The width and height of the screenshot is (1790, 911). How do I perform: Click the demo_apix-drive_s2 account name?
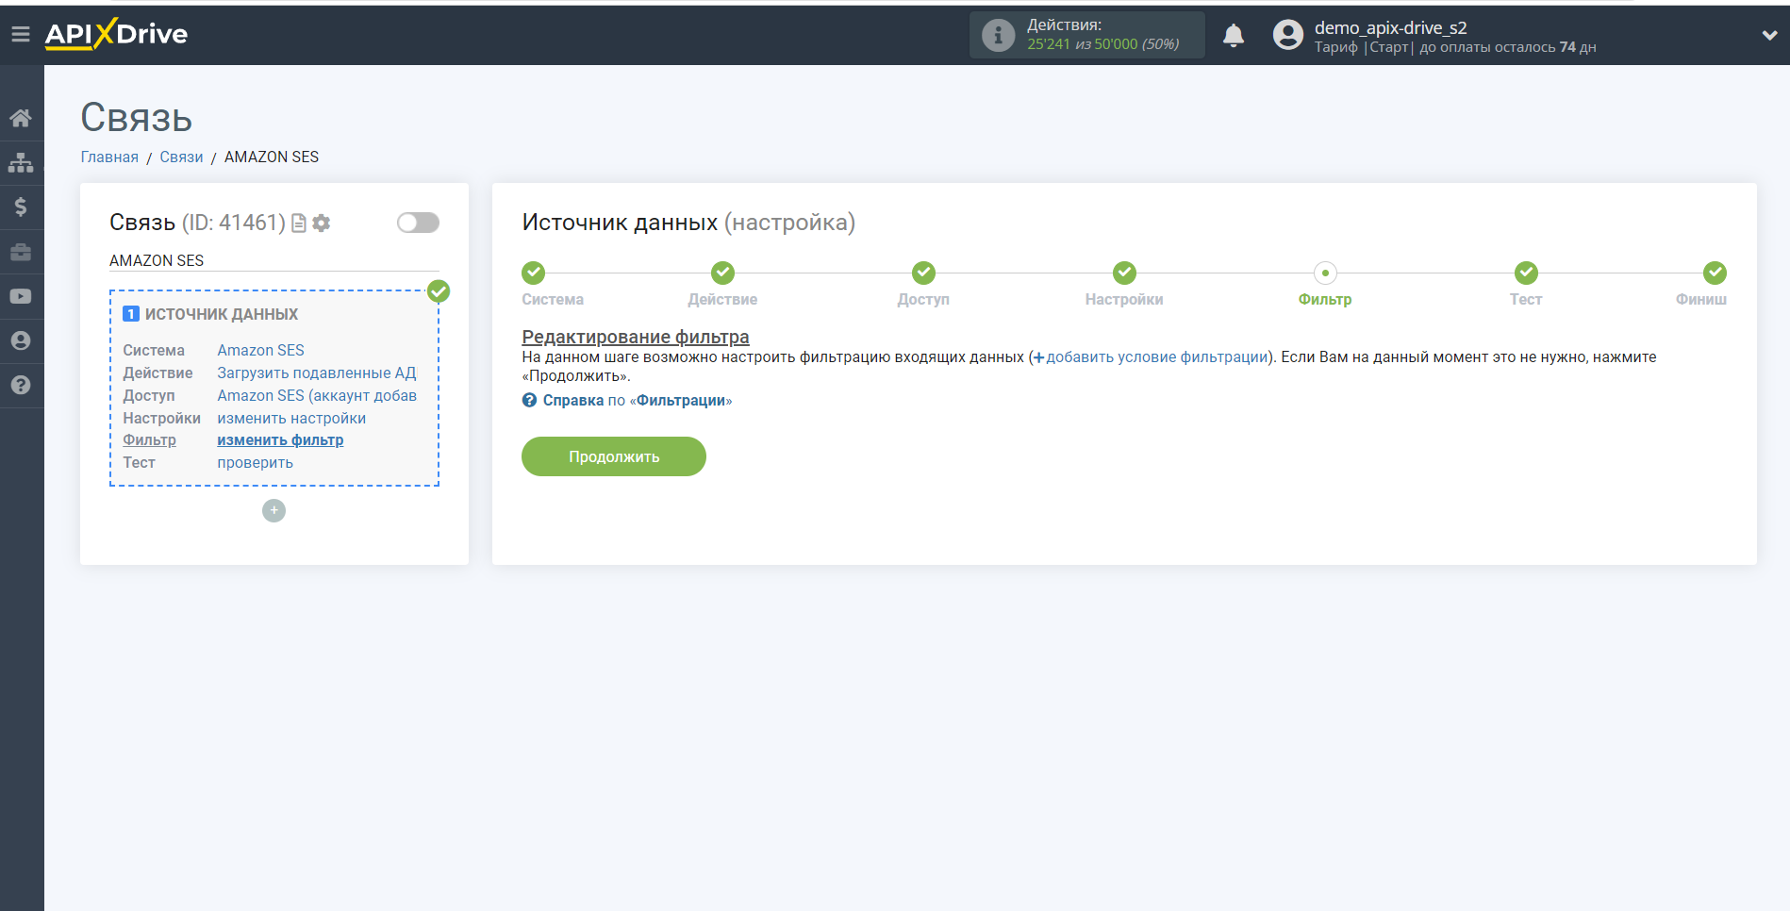[x=1390, y=27]
